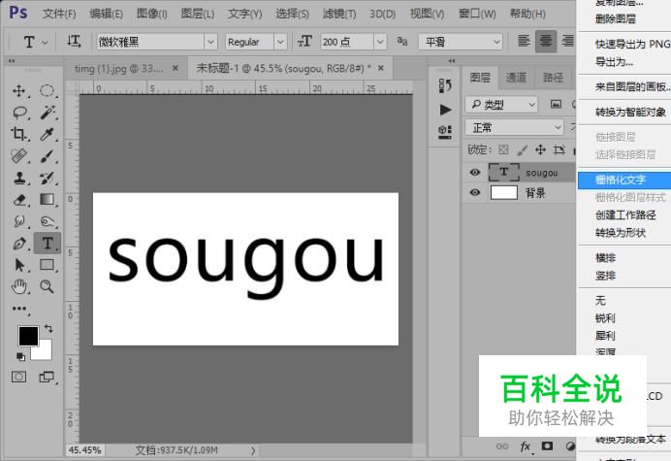Select the Hand tool

19,286
